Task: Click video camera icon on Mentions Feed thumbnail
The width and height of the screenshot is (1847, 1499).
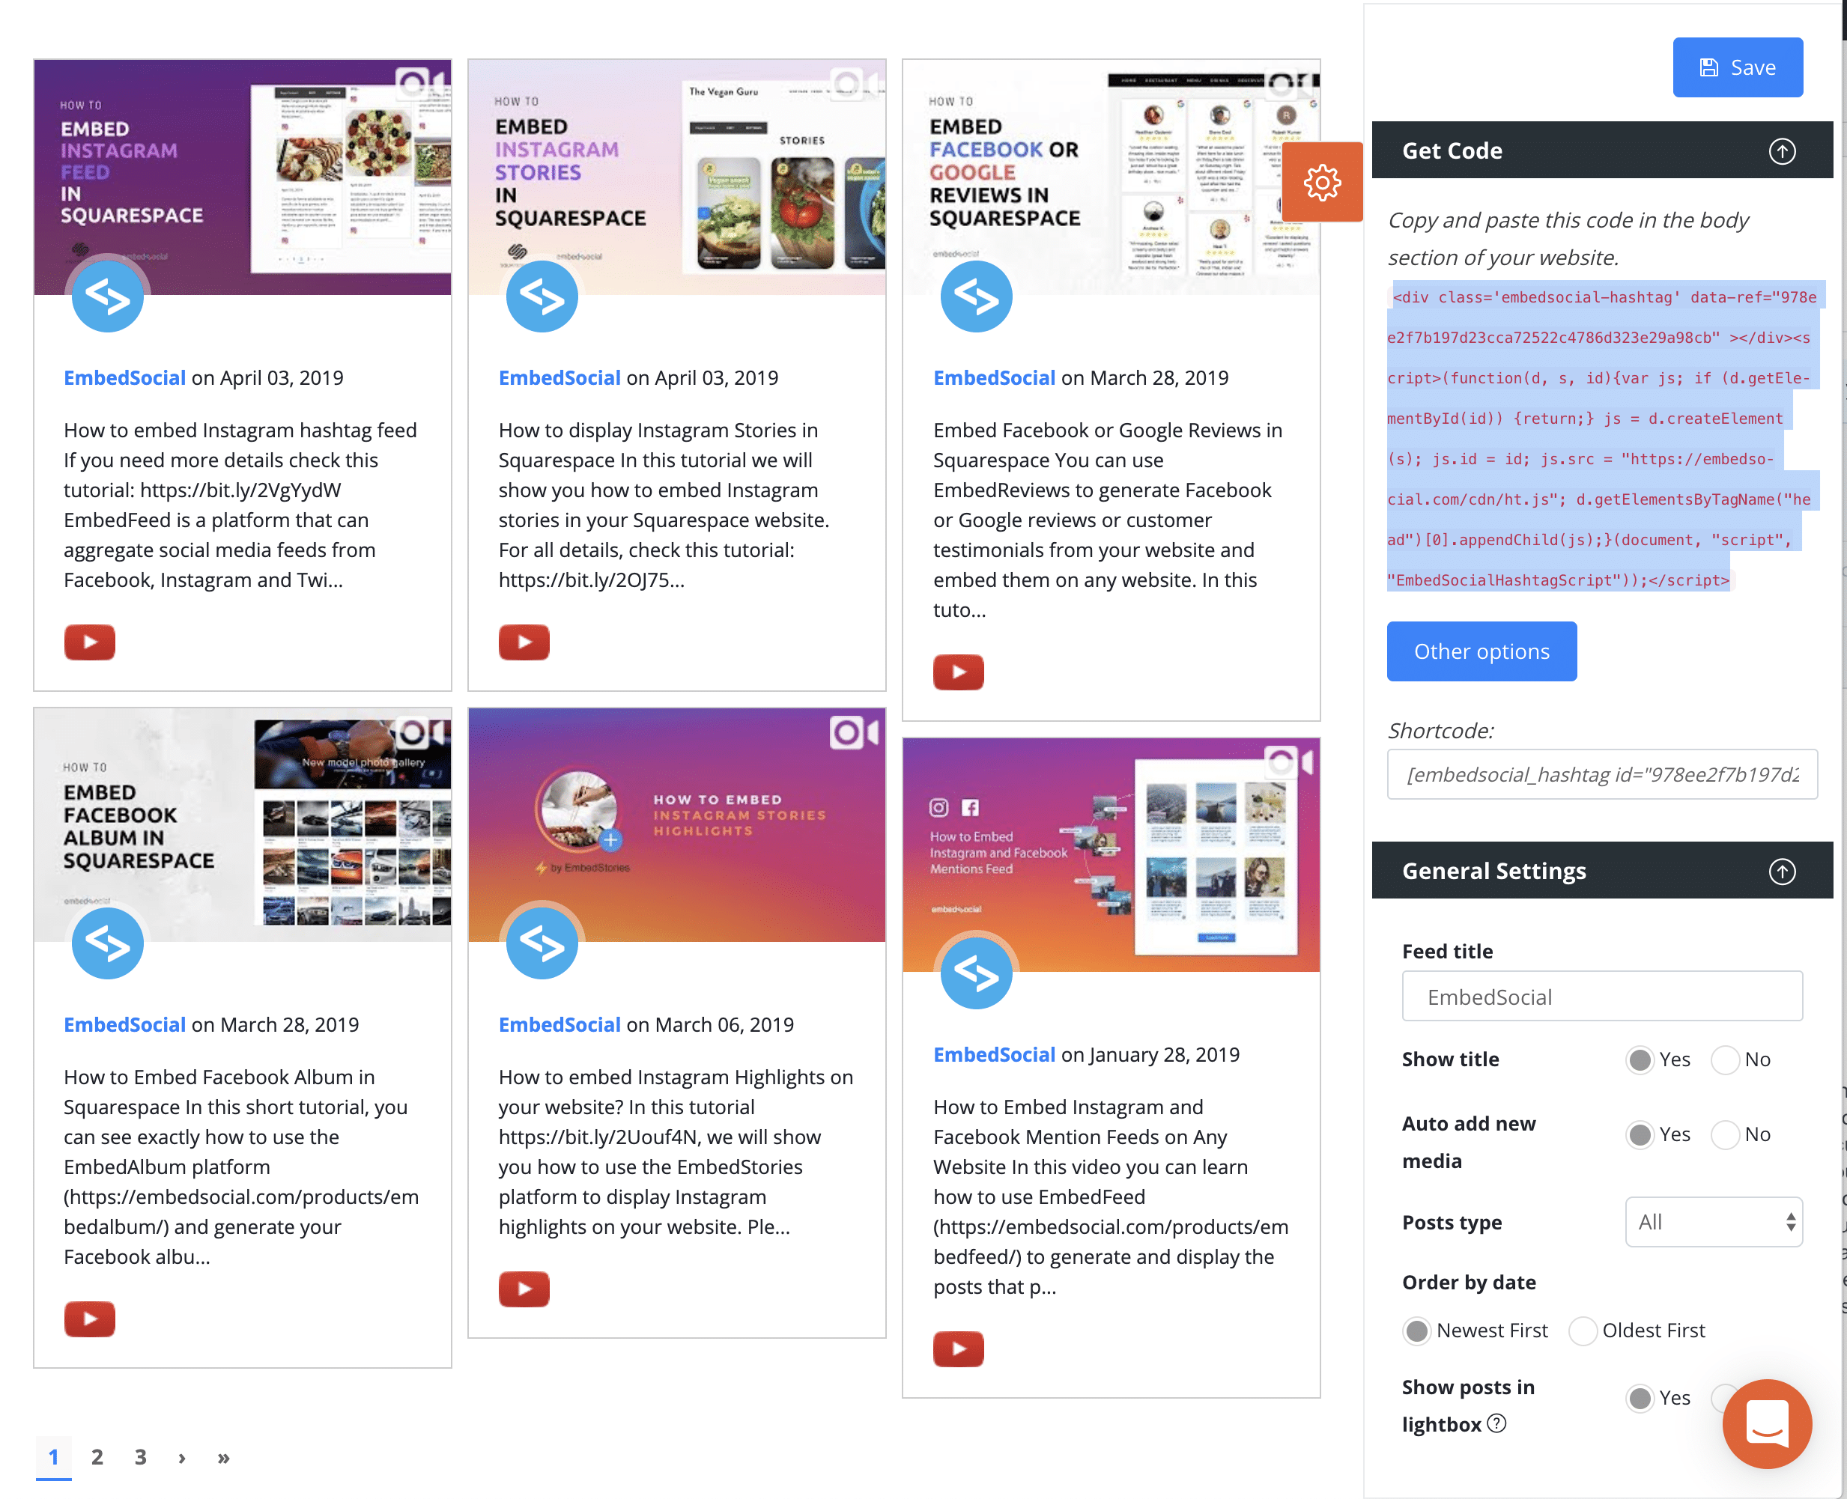Action: click(x=1290, y=762)
